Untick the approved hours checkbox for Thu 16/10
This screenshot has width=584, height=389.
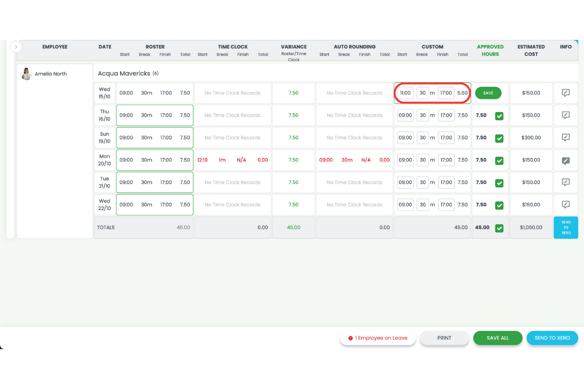click(499, 115)
